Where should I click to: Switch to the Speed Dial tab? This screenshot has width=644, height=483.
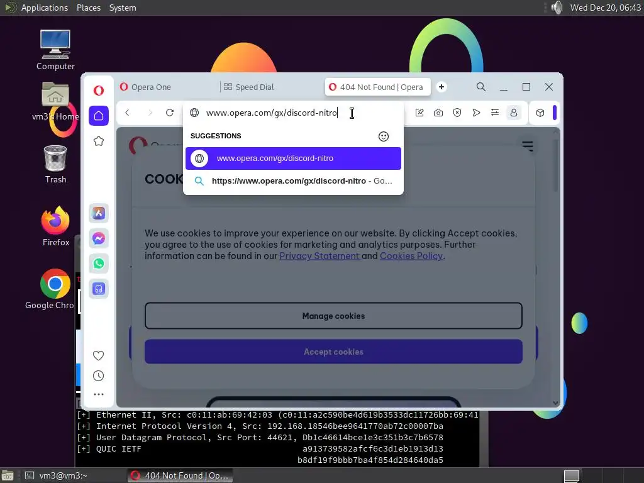click(x=271, y=87)
